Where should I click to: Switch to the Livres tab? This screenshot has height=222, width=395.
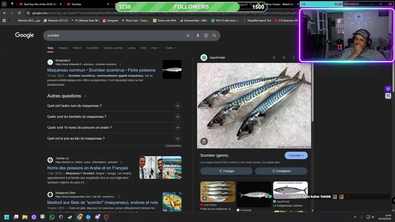coord(131,48)
